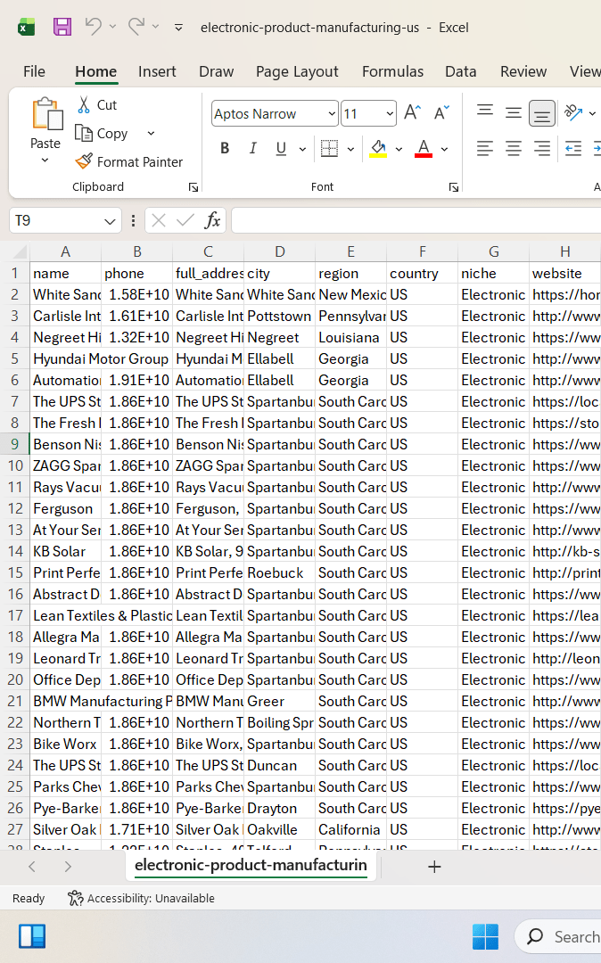Open Customize Quick Access Toolbar dropdown

coord(178,27)
